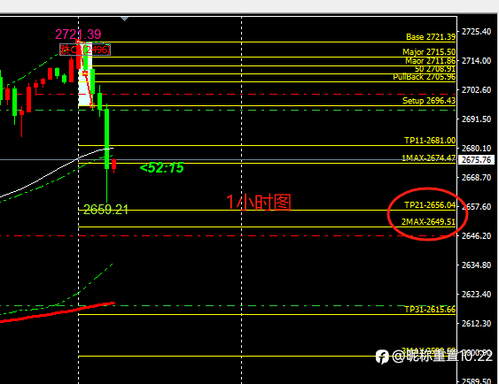Click the red '1小时图' chart annotation

point(259,203)
